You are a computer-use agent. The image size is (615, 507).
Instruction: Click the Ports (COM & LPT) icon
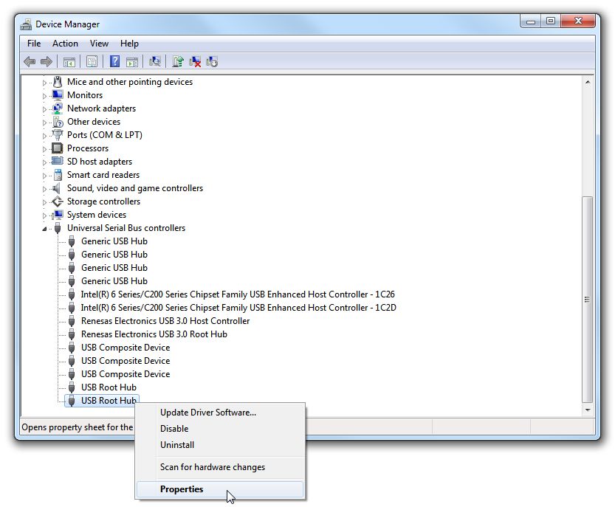(58, 135)
